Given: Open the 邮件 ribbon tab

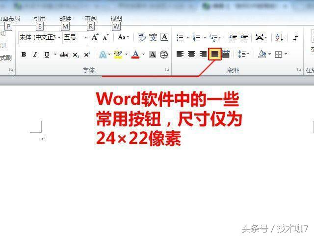Looking at the screenshot, I should point(65,19).
